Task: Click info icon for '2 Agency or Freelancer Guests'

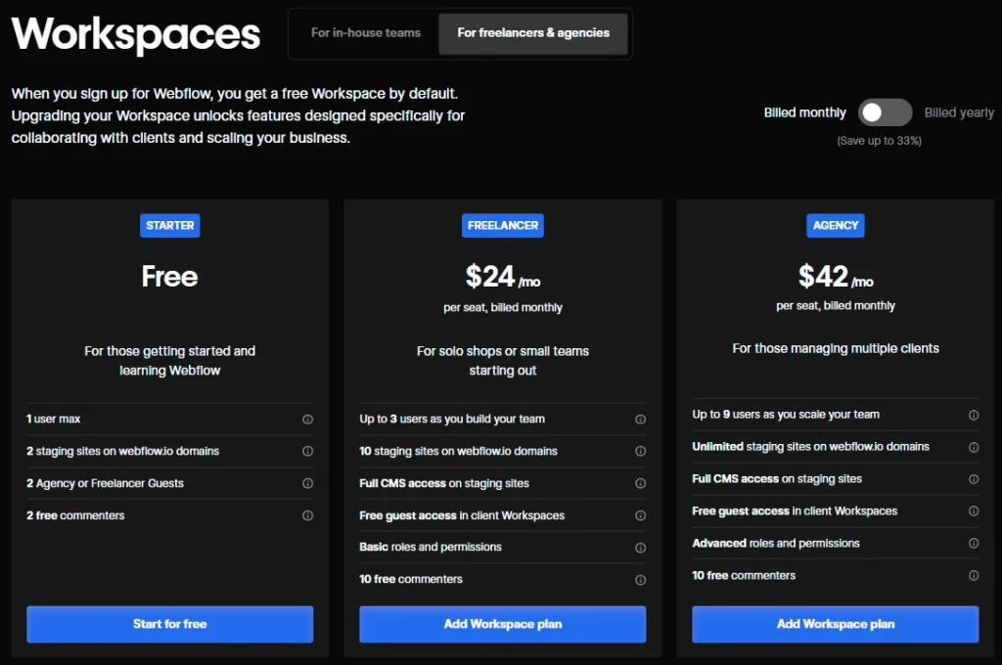Action: (x=307, y=483)
